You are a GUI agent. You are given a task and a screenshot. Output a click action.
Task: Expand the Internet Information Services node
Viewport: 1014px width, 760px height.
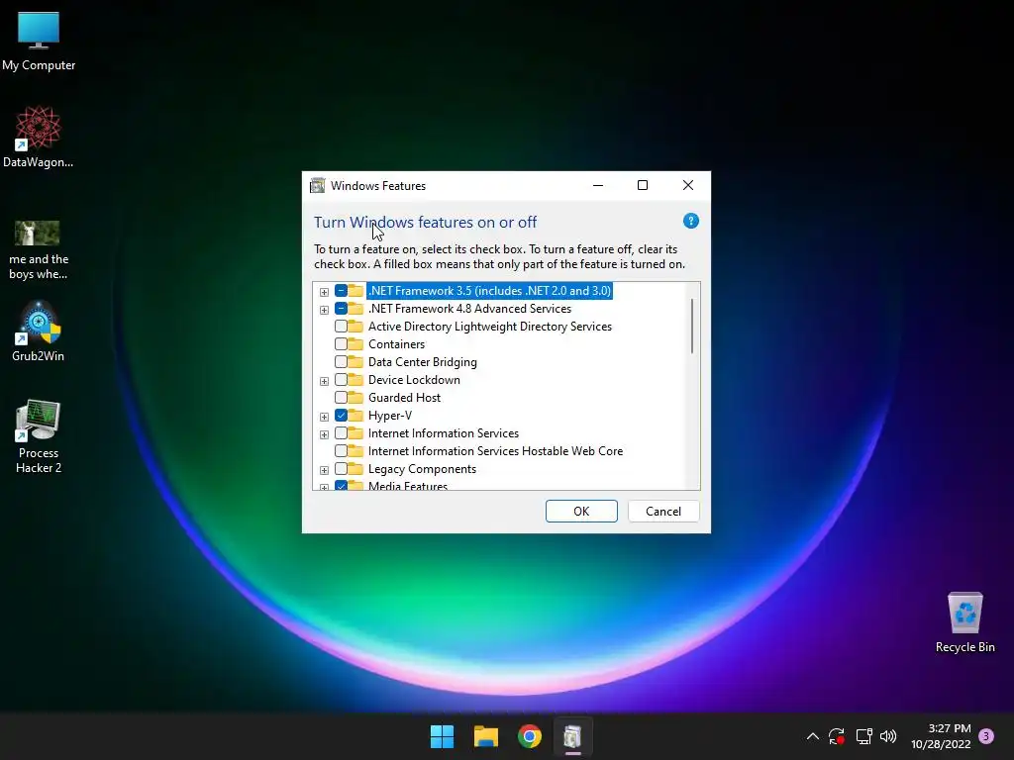324,434
